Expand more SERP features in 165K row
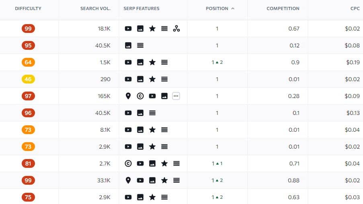This screenshot has height=204, width=363. (x=176, y=96)
